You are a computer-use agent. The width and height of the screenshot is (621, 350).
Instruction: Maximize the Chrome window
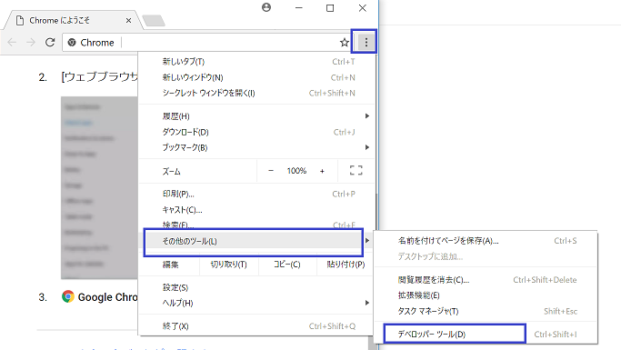330,8
